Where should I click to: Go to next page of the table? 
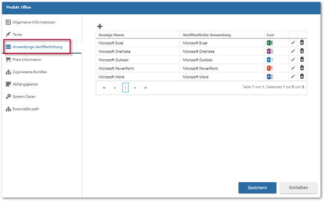click(135, 88)
